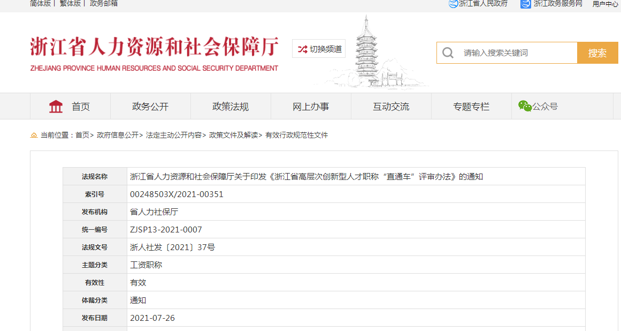Image resolution: width=621 pixels, height=331 pixels.
Task: Open the 政务公开 menu
Action: (150, 107)
